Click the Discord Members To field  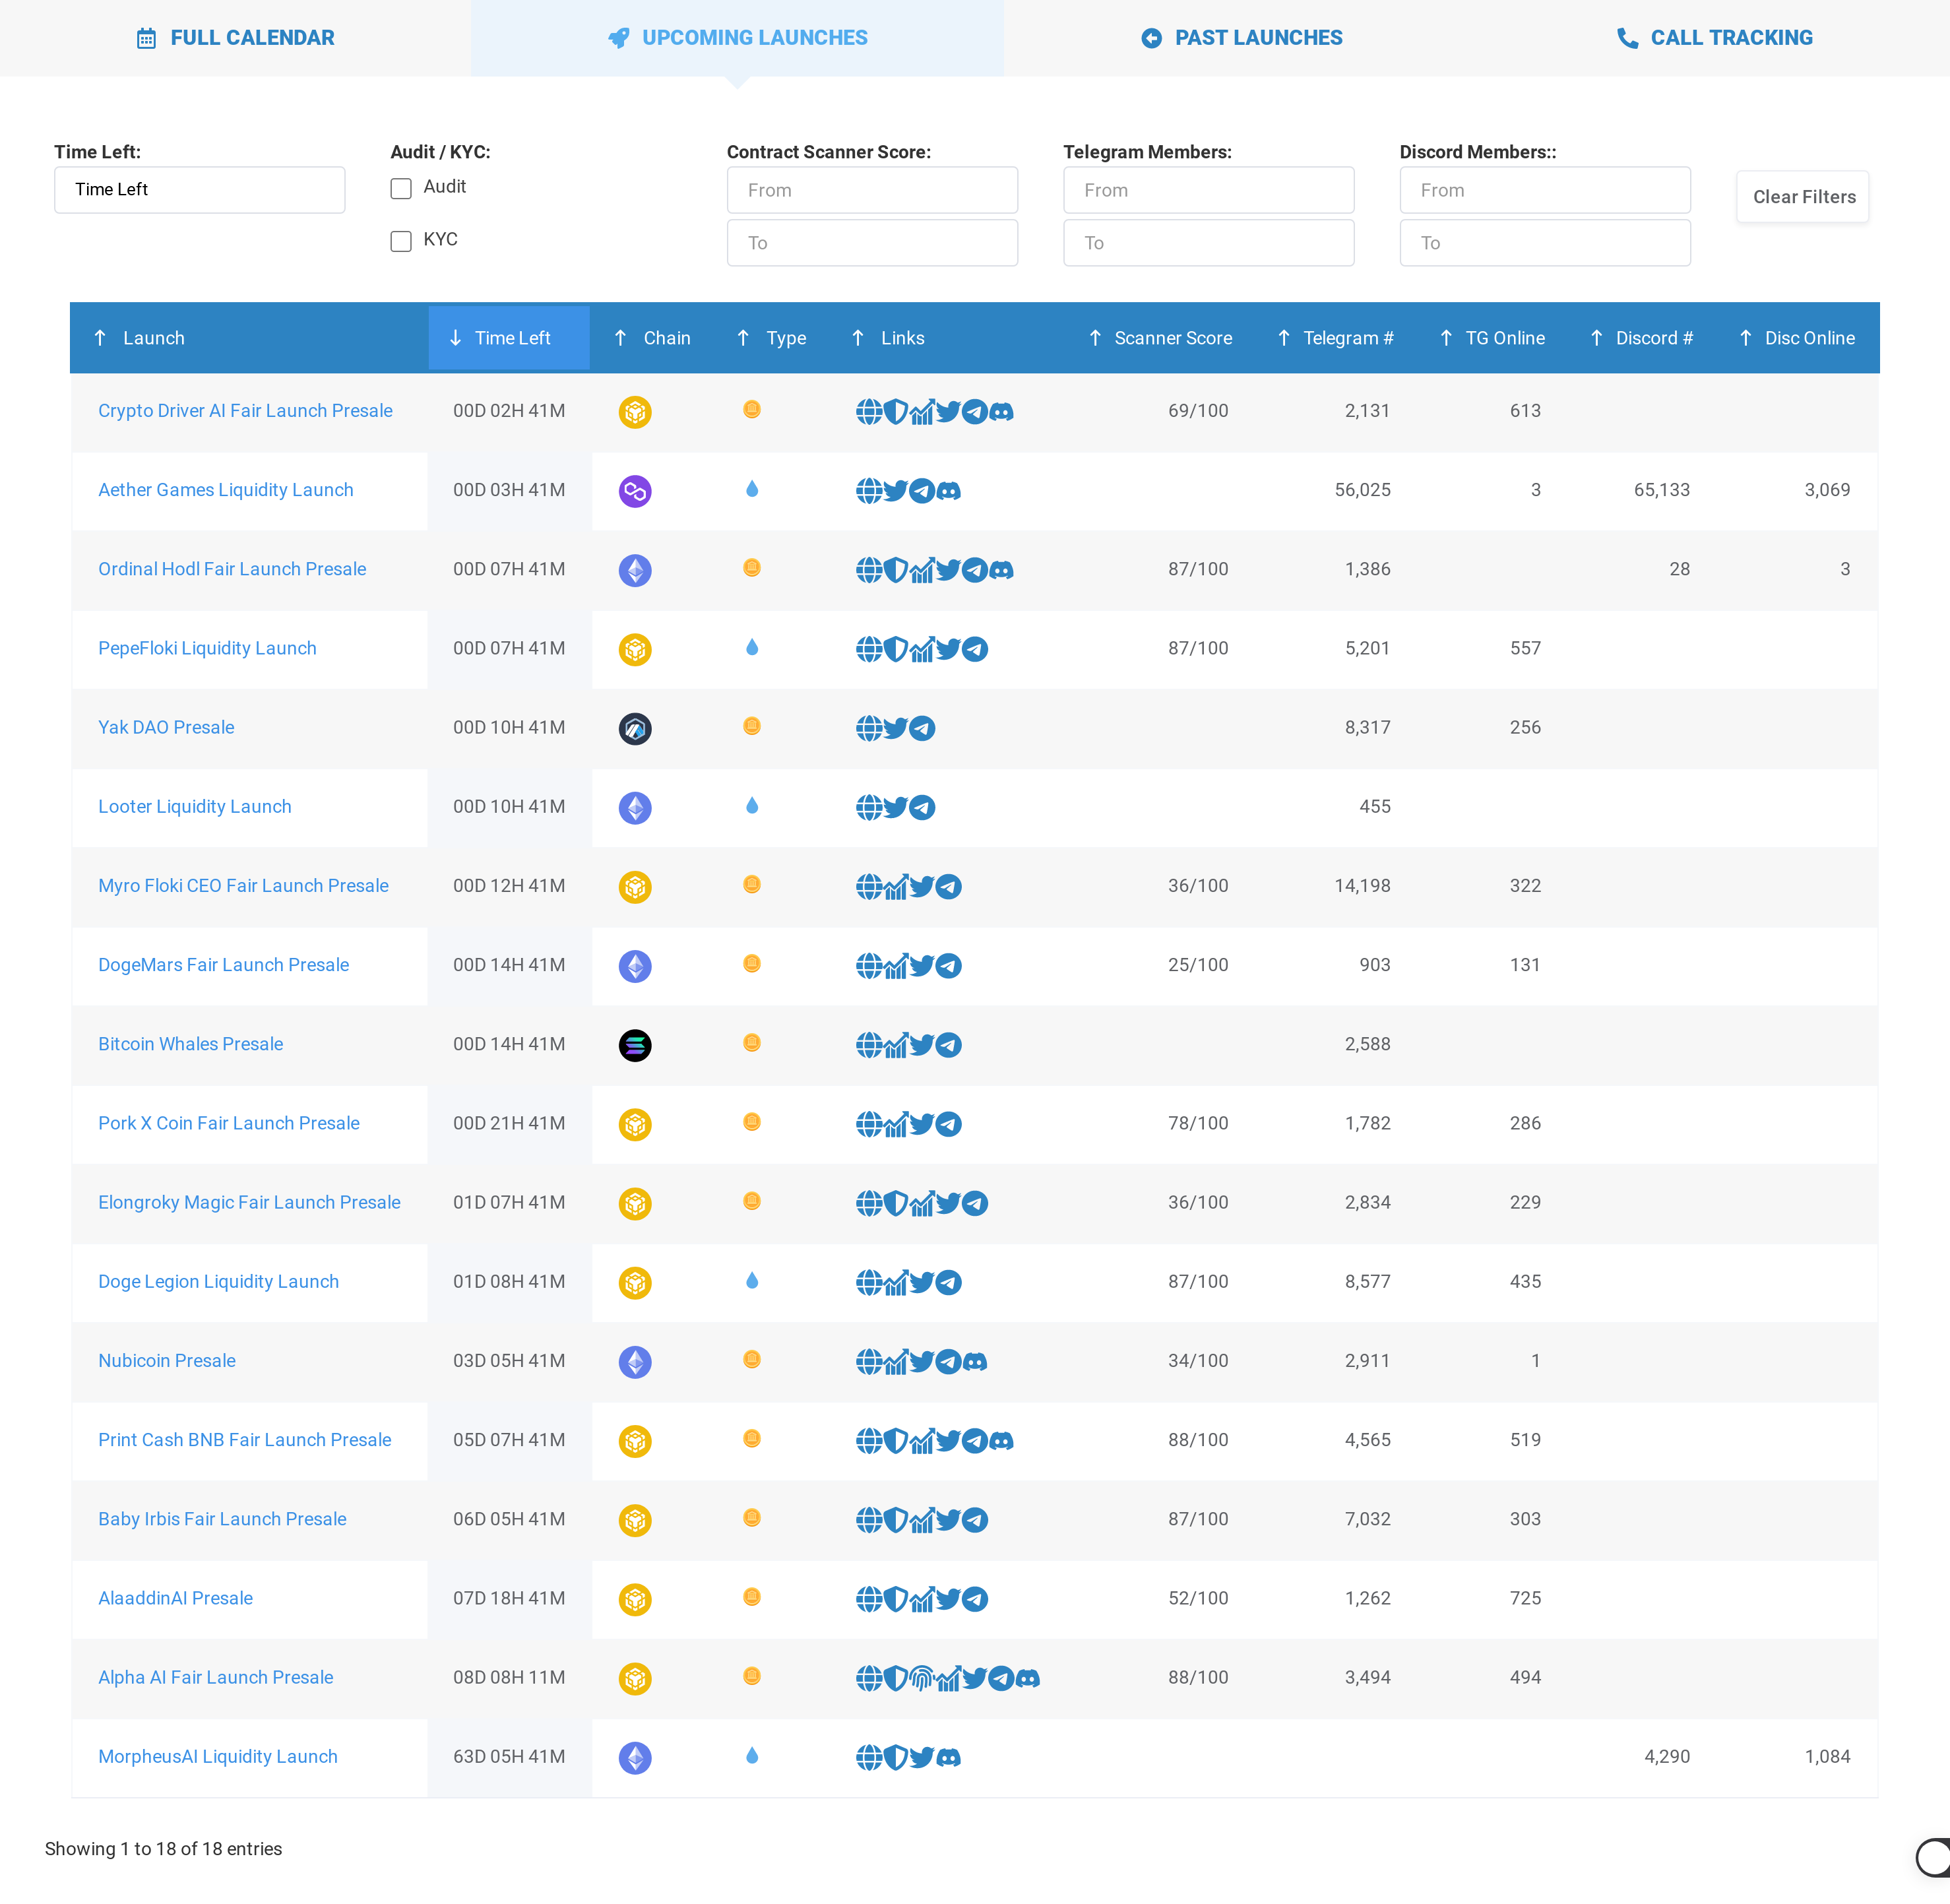click(1545, 243)
